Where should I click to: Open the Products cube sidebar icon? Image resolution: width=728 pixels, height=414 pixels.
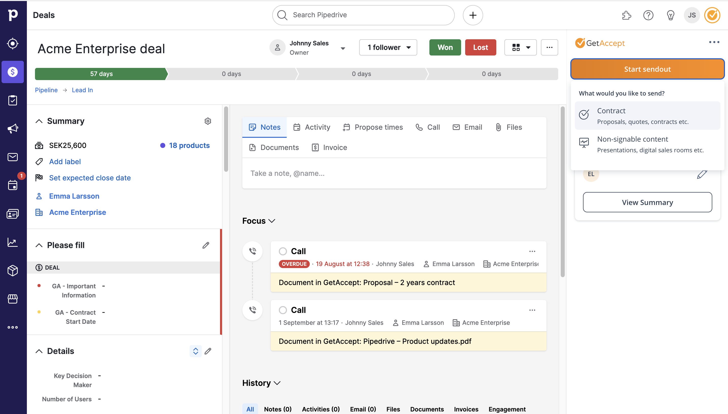13,270
